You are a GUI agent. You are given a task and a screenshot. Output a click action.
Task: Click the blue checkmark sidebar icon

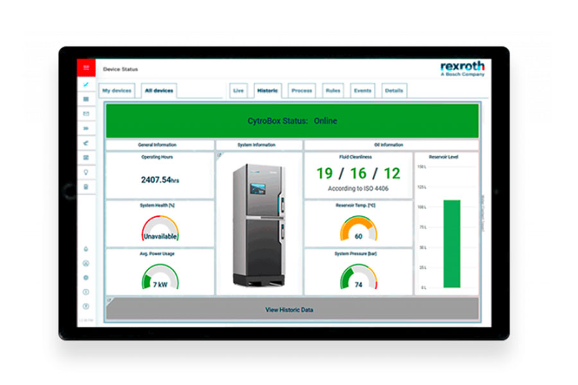[86, 84]
